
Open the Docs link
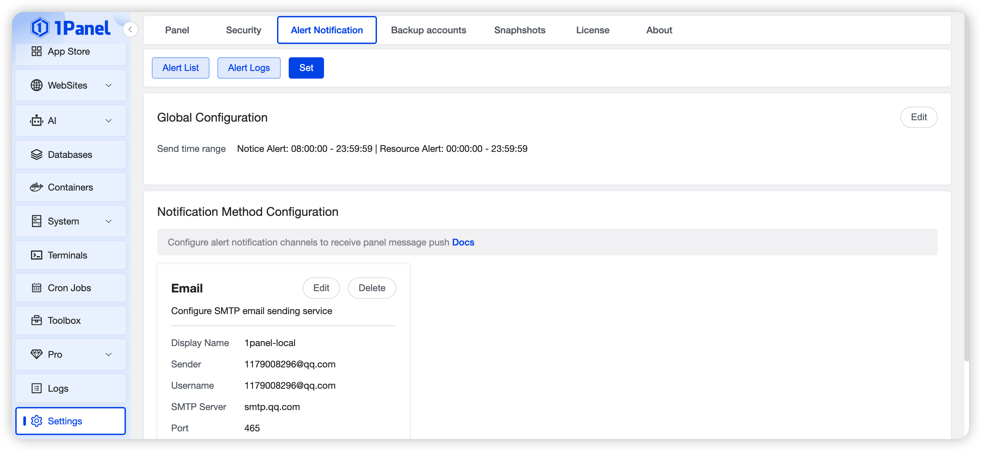[463, 242]
